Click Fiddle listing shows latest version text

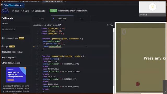tap(73, 11)
